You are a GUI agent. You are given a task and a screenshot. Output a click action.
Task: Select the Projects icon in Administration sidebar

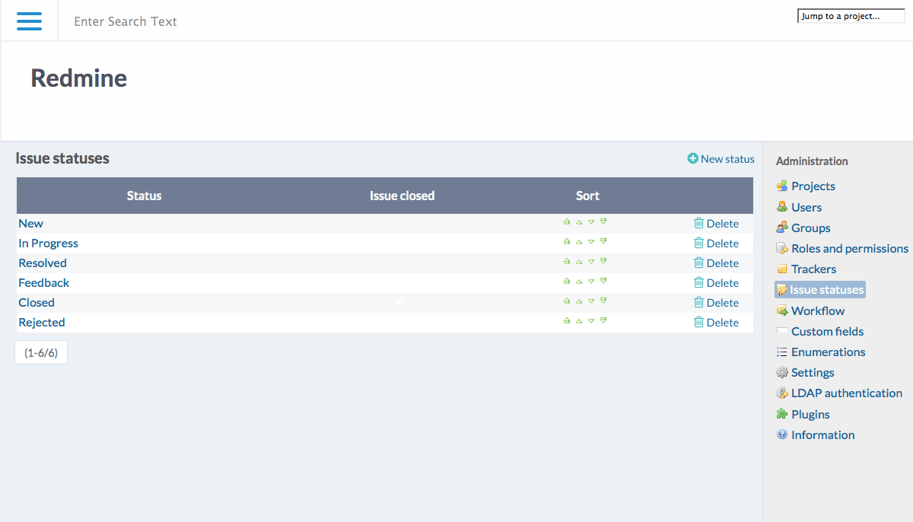[782, 186]
